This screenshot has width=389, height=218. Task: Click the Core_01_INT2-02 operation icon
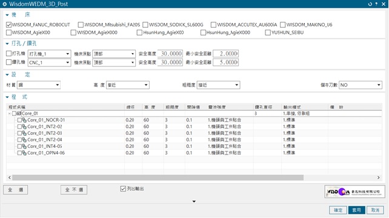point(24,127)
